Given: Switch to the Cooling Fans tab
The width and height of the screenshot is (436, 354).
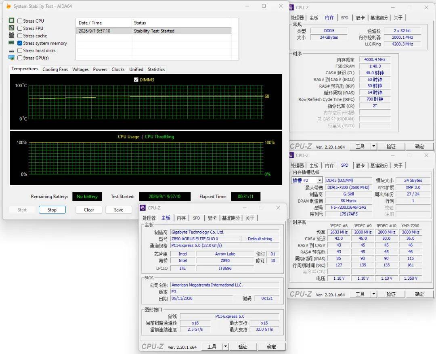Looking at the screenshot, I should tap(55, 69).
